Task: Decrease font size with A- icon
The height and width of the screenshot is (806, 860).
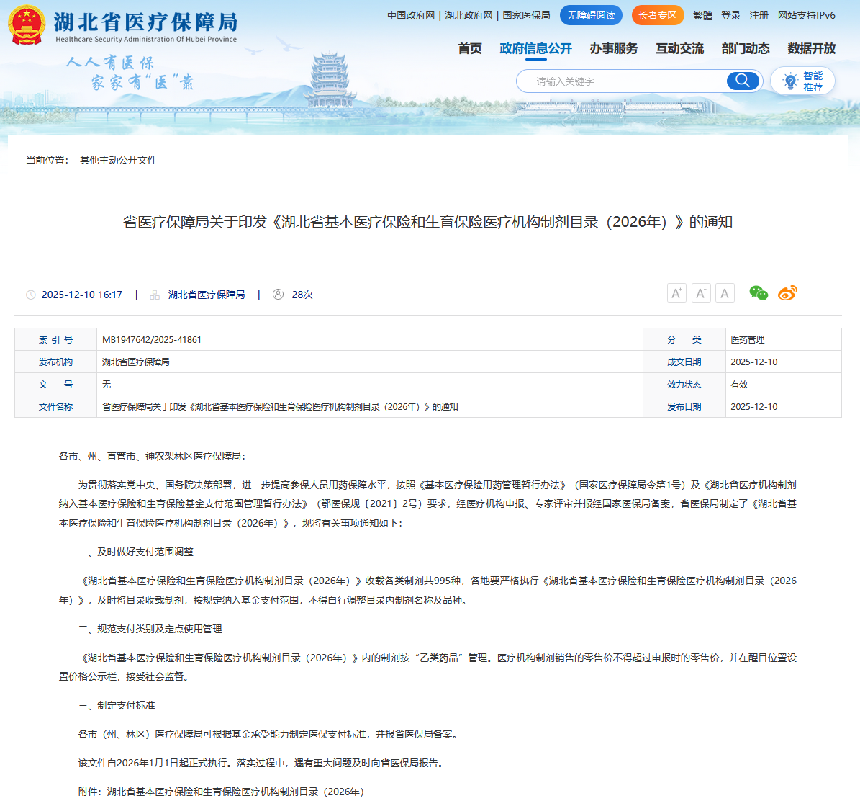Action: pos(701,293)
